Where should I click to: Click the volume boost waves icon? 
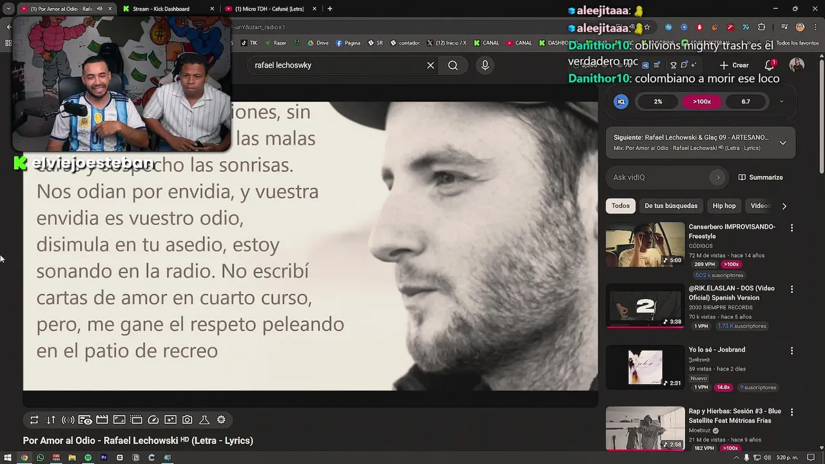pyautogui.click(x=68, y=420)
